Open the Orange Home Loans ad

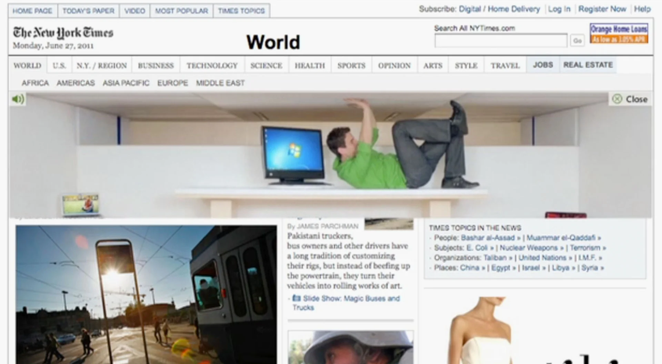[619, 33]
